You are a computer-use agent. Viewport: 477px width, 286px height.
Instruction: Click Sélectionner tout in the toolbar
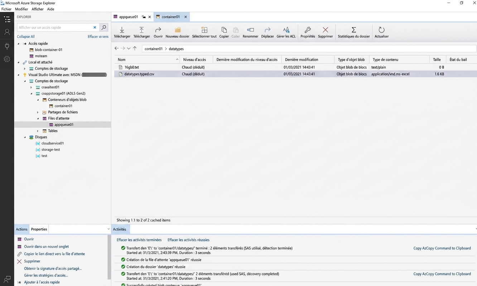click(204, 32)
